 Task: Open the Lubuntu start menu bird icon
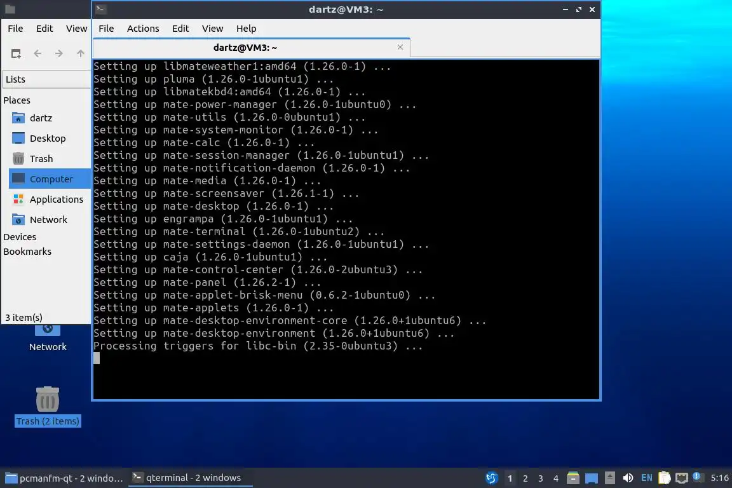[492, 478]
